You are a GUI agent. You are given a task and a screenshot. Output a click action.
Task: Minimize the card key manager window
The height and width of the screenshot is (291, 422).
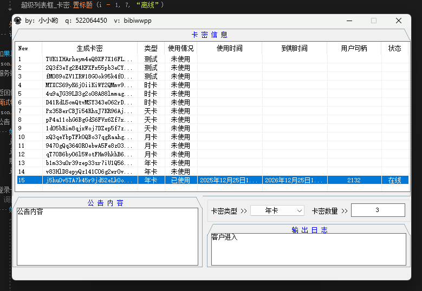click(x=348, y=21)
